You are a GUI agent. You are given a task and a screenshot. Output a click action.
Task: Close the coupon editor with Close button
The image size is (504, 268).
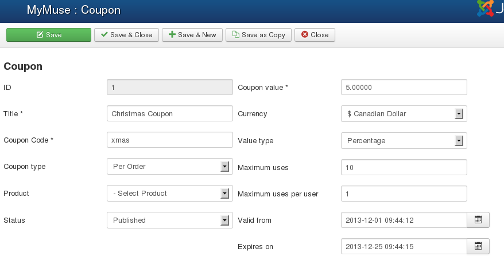pyautogui.click(x=315, y=35)
